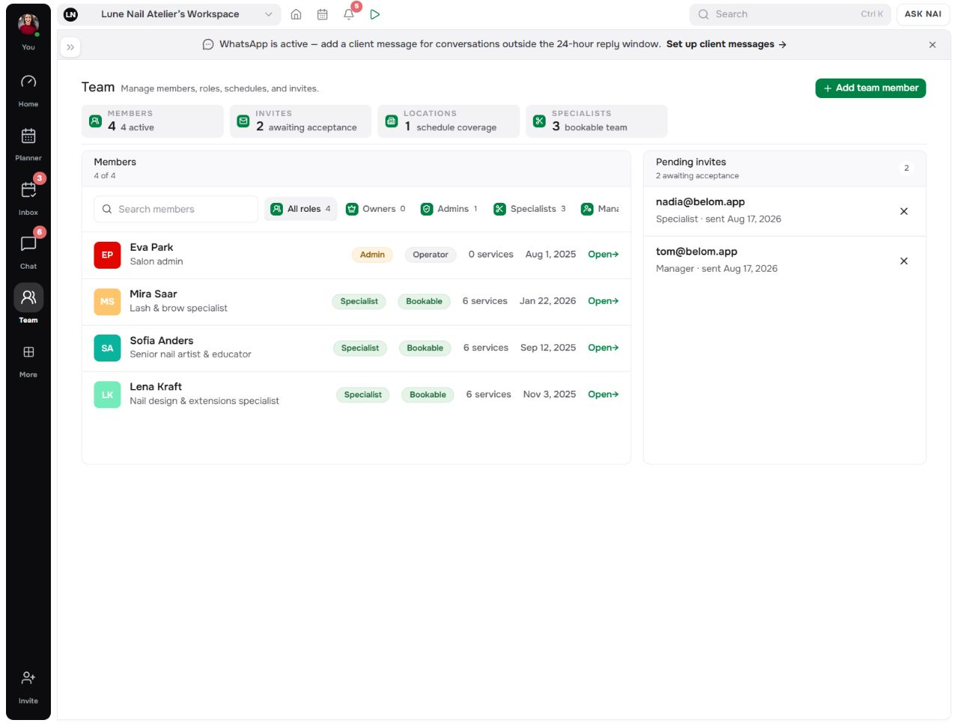This screenshot has height=726, width=958.
Task: Open Eva Park's member profile link
Action: pos(603,254)
